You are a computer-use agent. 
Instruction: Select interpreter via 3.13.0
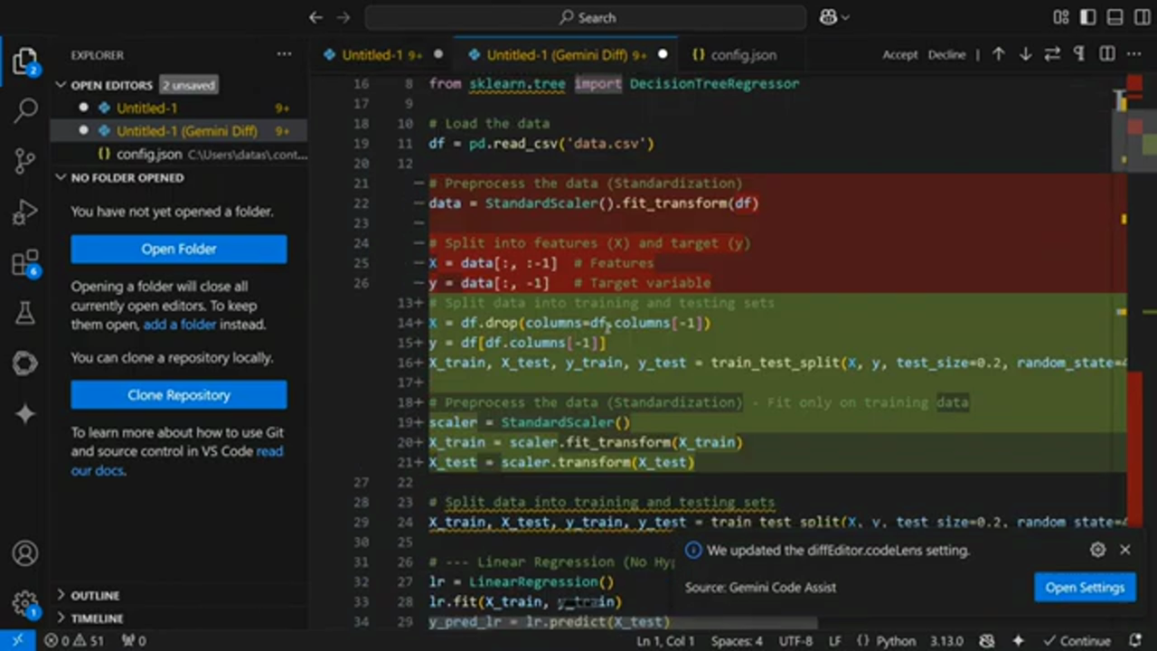tap(946, 641)
